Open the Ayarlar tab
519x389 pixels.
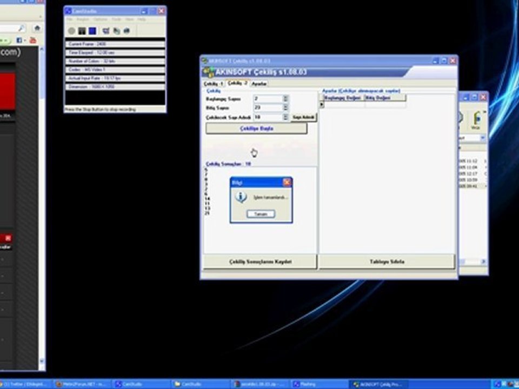tap(259, 84)
